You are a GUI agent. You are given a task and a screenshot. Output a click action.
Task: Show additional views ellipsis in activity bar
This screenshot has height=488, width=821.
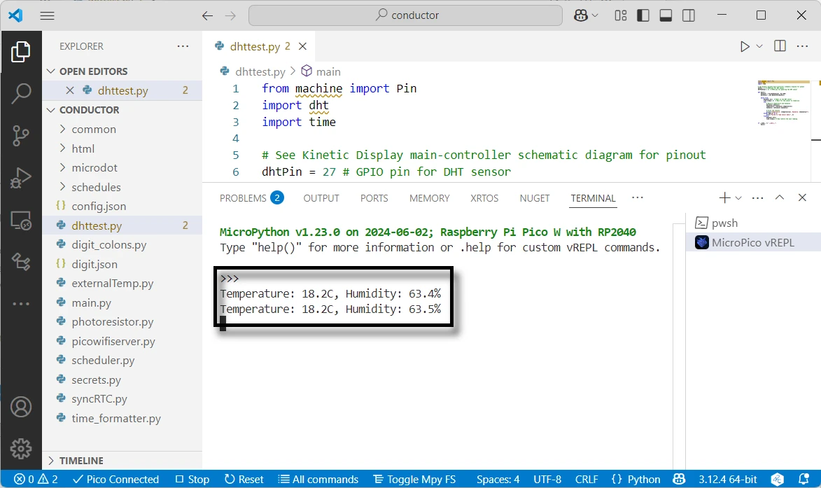coord(21,304)
